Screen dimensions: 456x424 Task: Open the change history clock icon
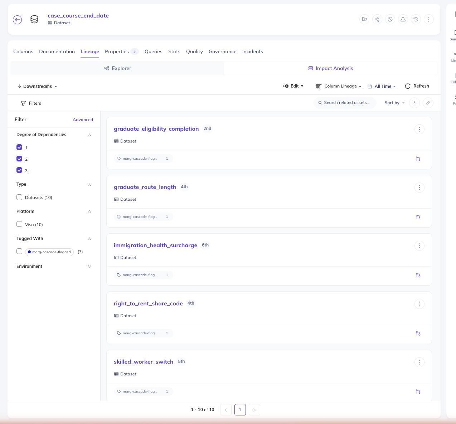coord(416,19)
